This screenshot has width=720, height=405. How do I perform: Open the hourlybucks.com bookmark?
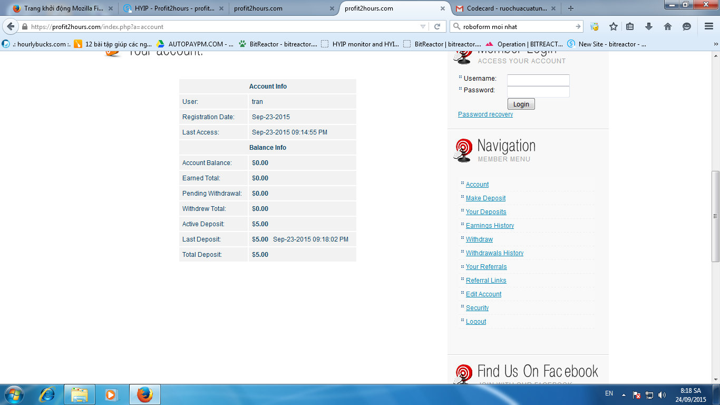[x=37, y=44]
